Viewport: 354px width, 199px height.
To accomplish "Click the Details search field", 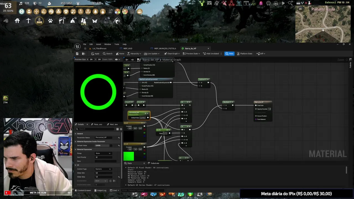I will [x=95, y=129].
